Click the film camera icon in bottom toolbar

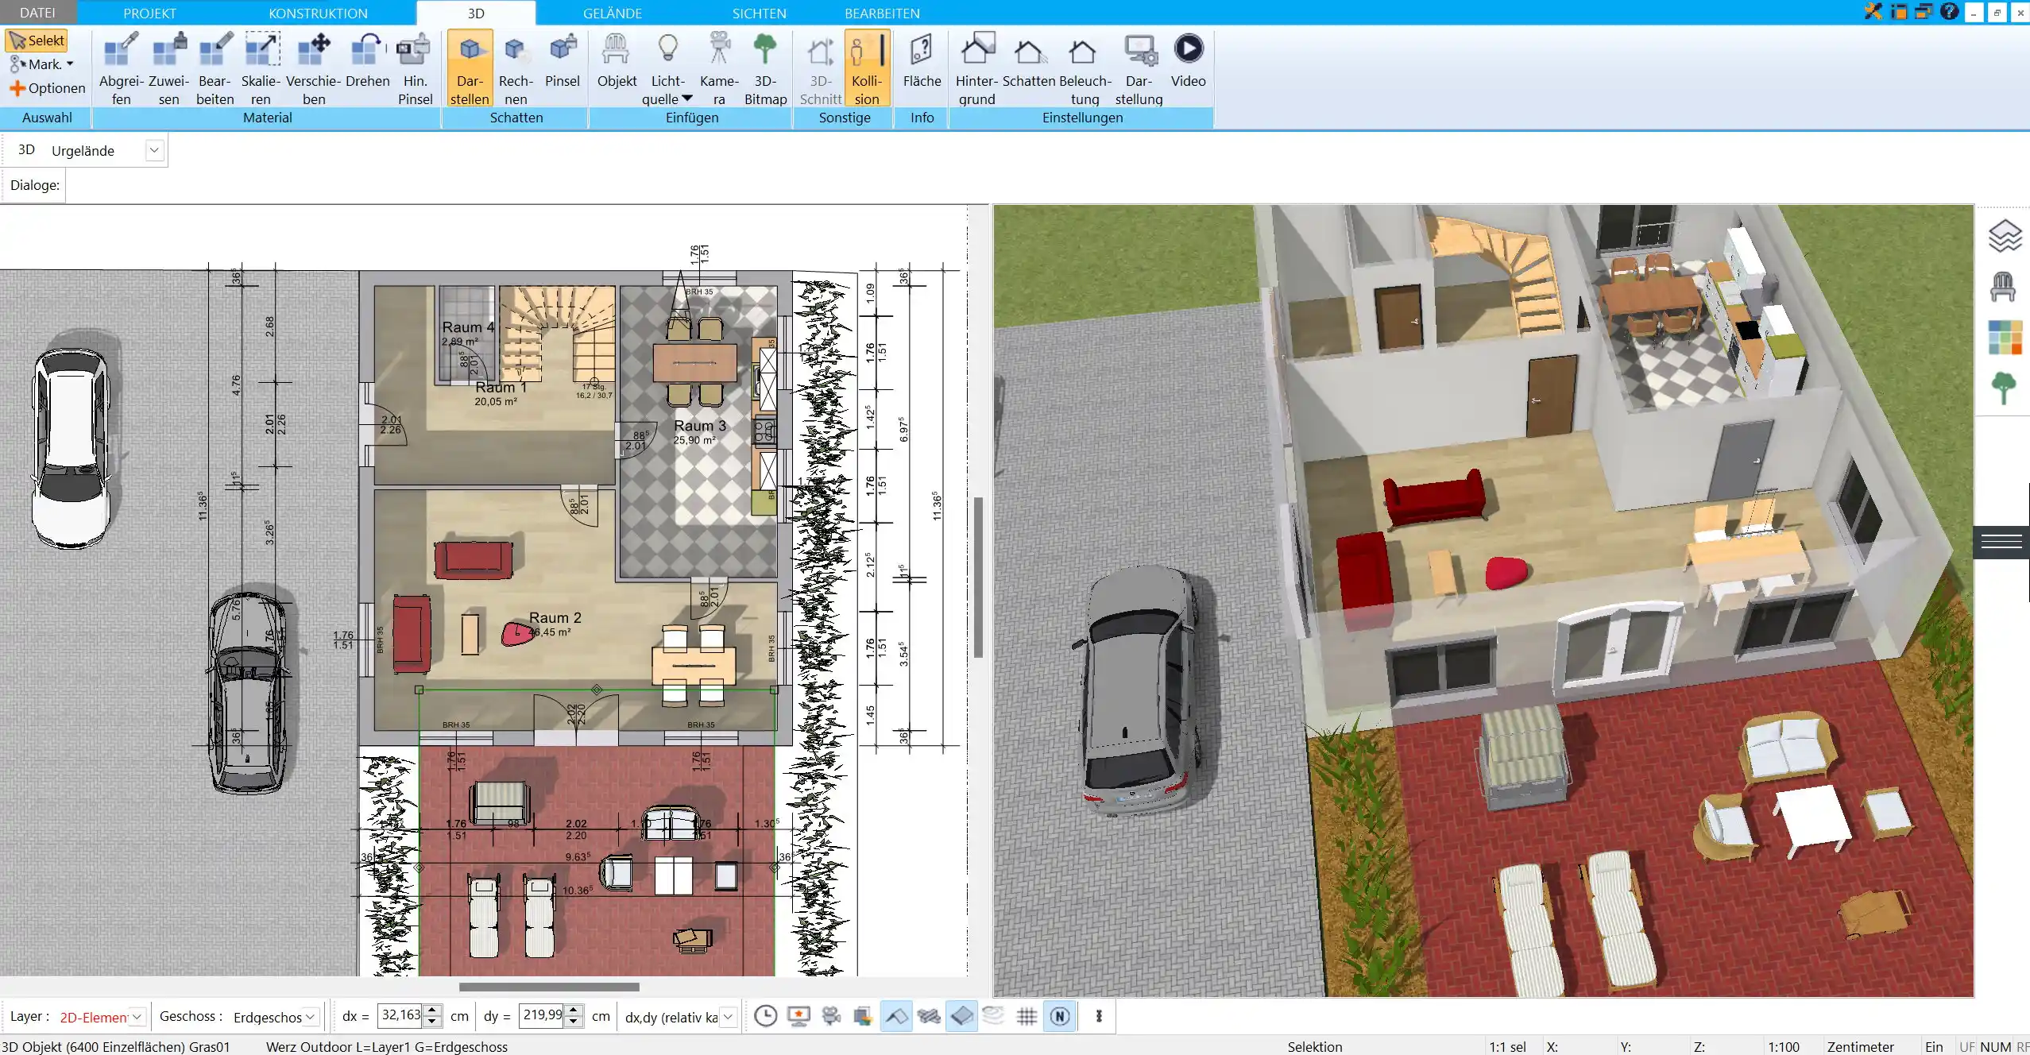click(x=831, y=1016)
